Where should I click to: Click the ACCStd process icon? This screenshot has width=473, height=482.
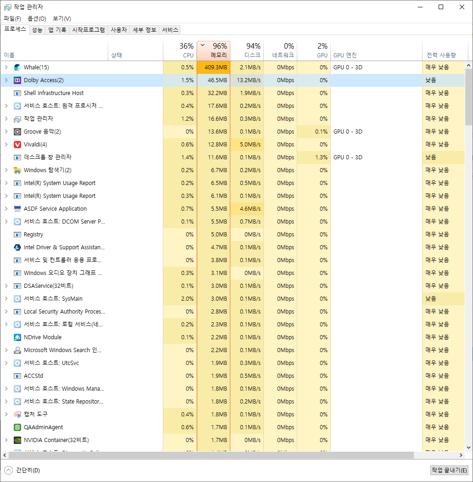click(17, 376)
